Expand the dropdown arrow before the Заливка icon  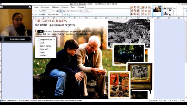point(33,15)
